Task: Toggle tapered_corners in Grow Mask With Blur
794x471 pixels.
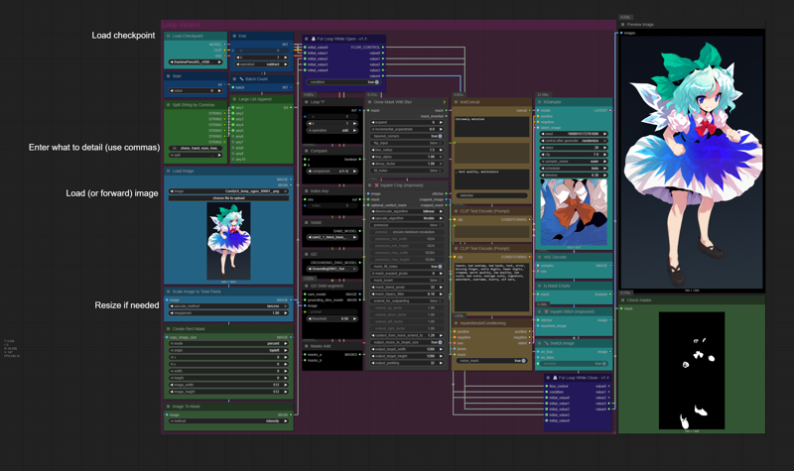Action: coord(407,136)
